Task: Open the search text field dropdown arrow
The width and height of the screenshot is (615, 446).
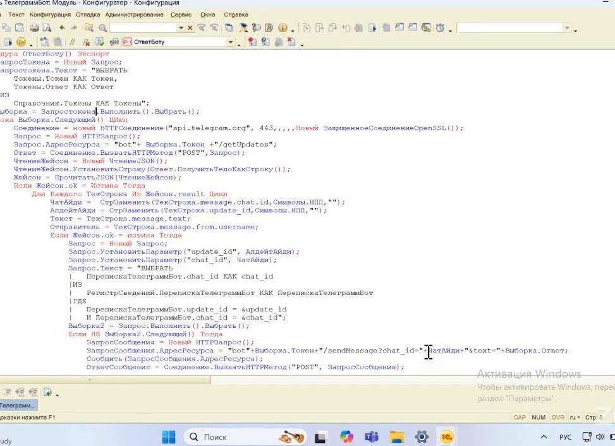Action: pyautogui.click(x=181, y=28)
